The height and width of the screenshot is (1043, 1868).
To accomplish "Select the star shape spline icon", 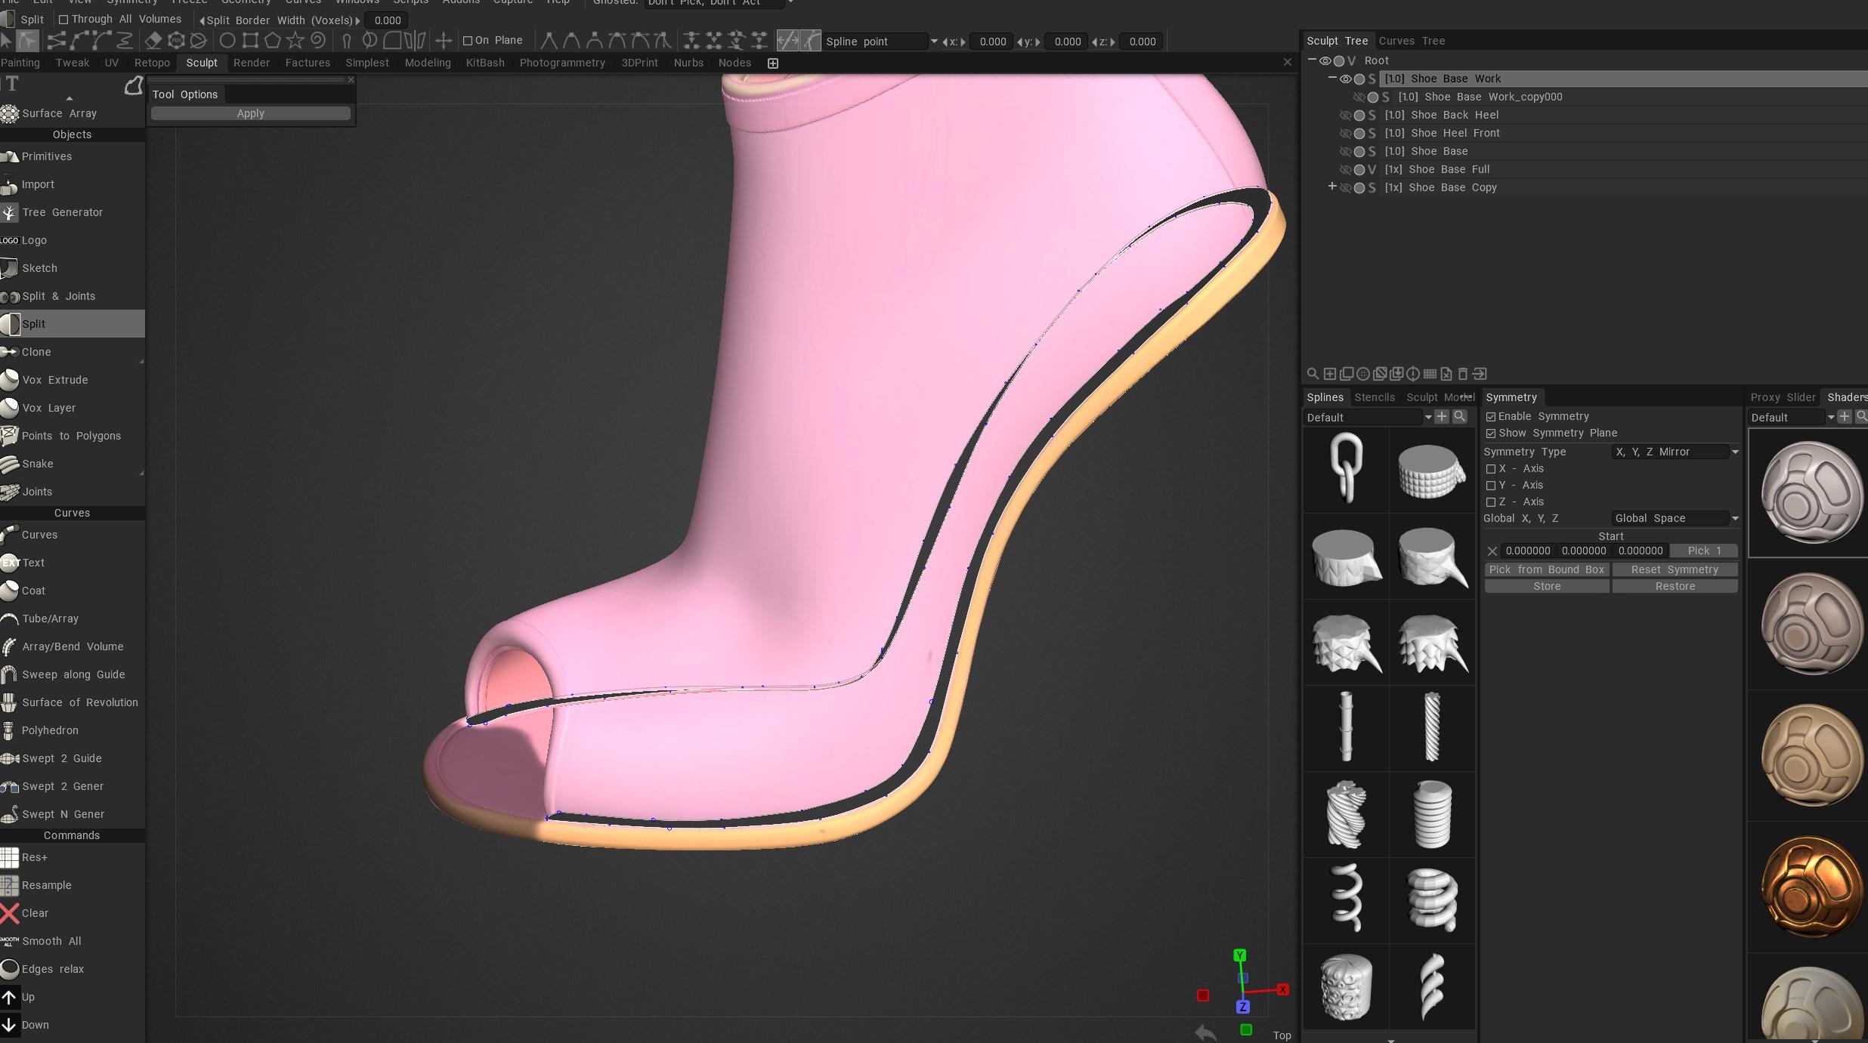I will 295,41.
